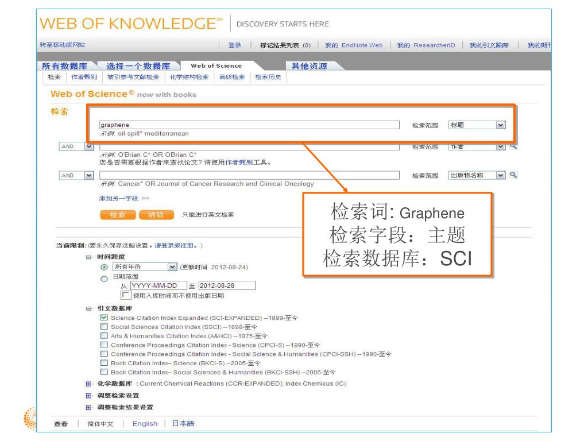Select the 所有年份 radio button
The height and width of the screenshot is (441, 588).
tap(105, 267)
